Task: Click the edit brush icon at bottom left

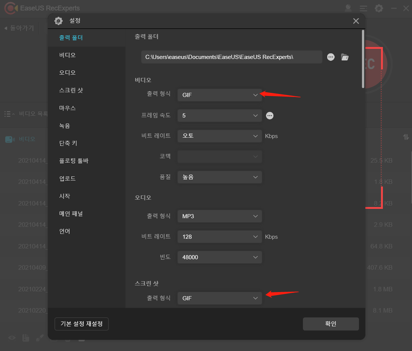Action: [x=40, y=338]
